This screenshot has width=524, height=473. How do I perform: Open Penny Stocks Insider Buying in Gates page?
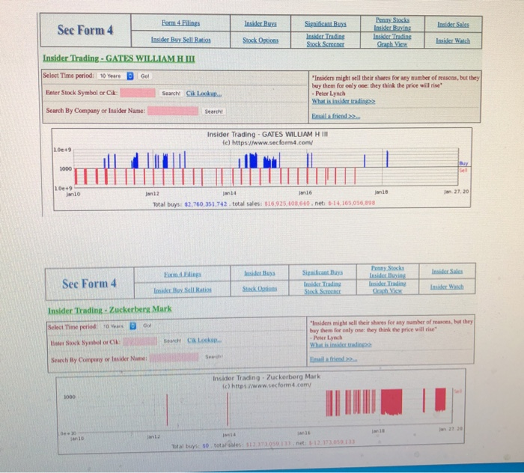pos(392,24)
